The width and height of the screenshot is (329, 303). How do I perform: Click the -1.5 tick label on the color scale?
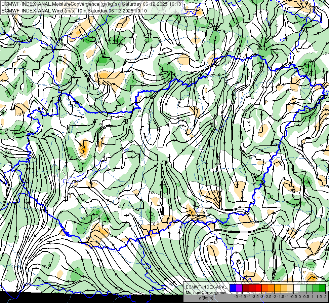pos(281,297)
